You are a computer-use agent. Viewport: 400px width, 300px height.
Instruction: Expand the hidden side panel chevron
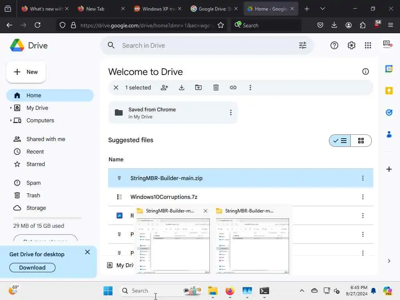389,261
